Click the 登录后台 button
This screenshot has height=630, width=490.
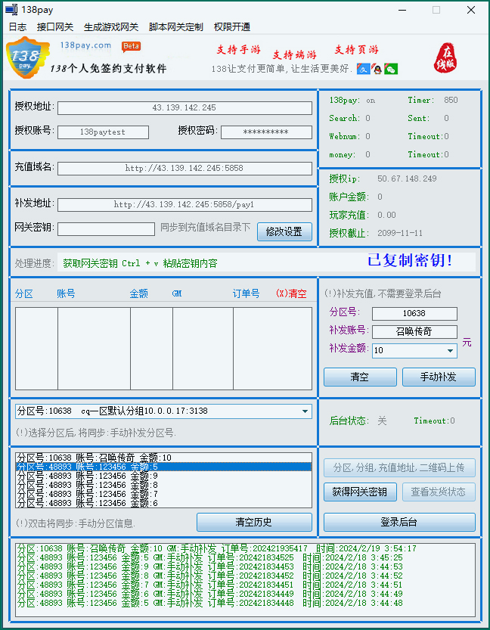tap(399, 522)
